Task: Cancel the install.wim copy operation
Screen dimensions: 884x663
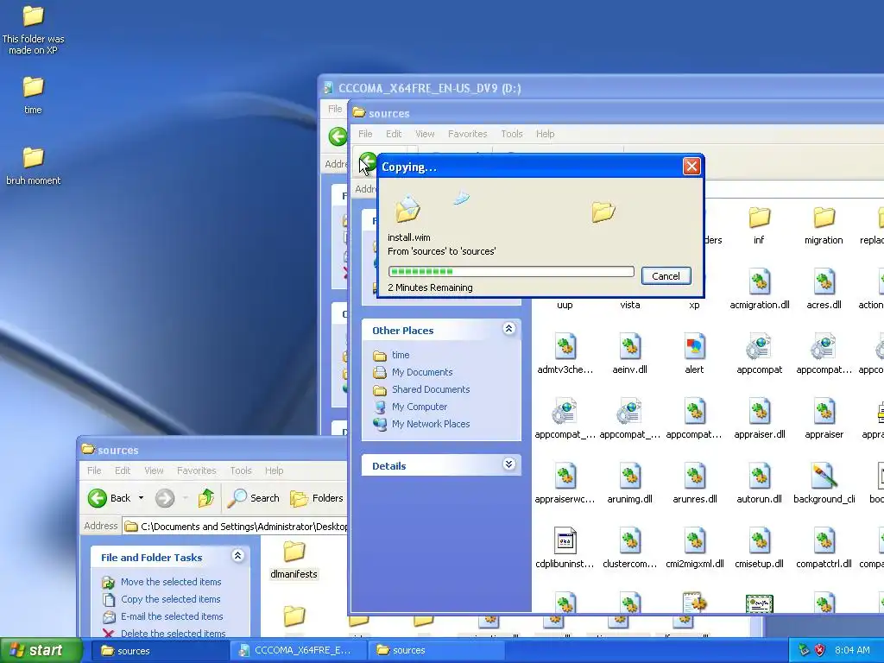Action: (x=666, y=275)
